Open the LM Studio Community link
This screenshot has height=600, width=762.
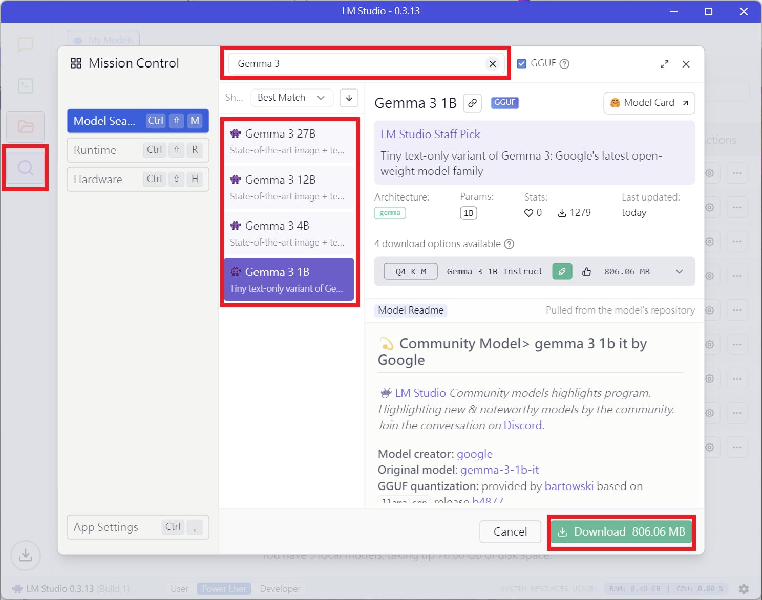(420, 393)
